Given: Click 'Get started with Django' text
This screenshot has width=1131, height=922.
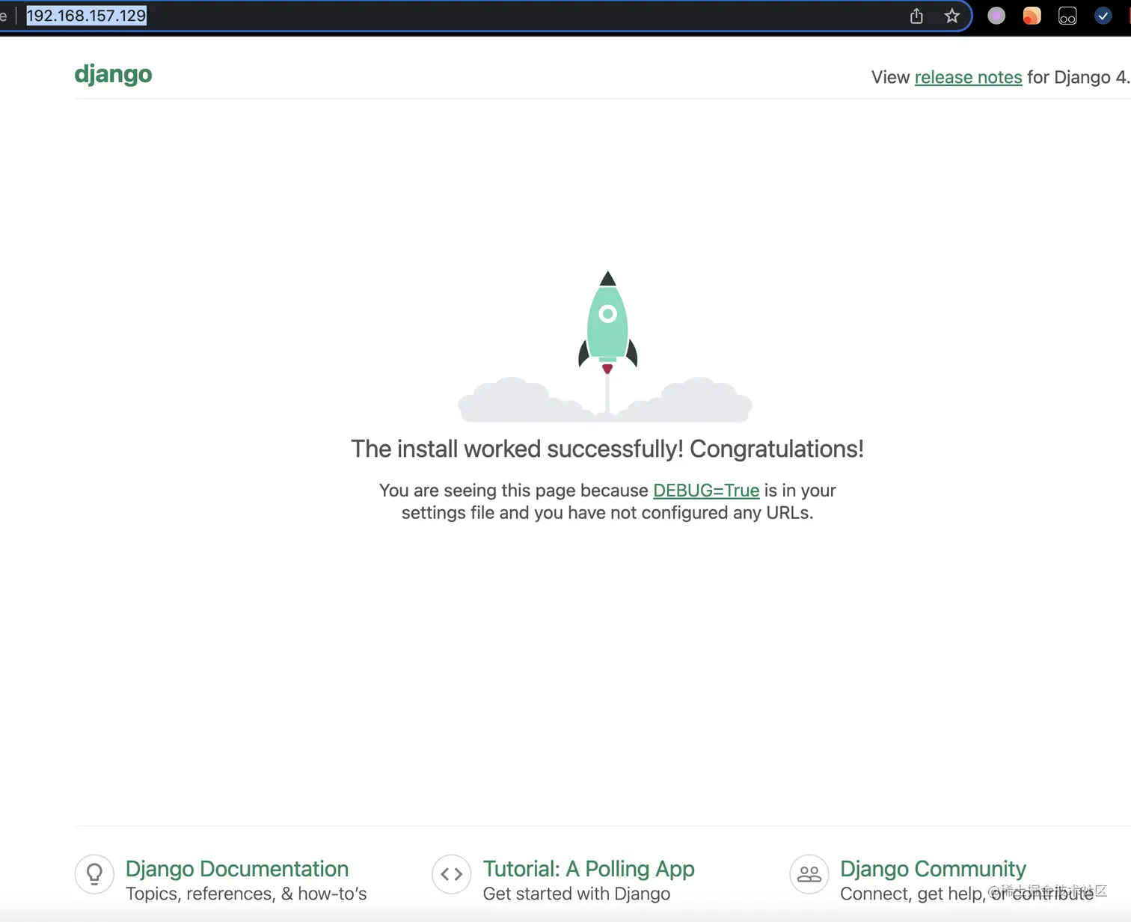Looking at the screenshot, I should tap(577, 894).
